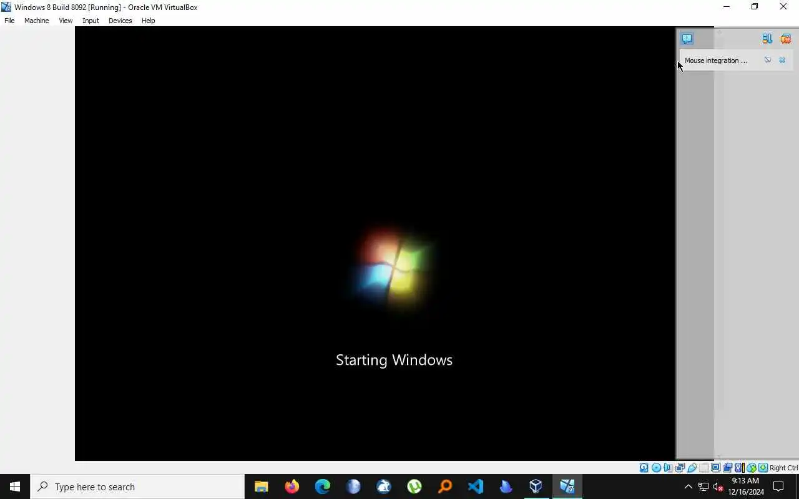Open the blue flame-shaped taskbar app
Screen dimensions: 799x499
[506, 487]
